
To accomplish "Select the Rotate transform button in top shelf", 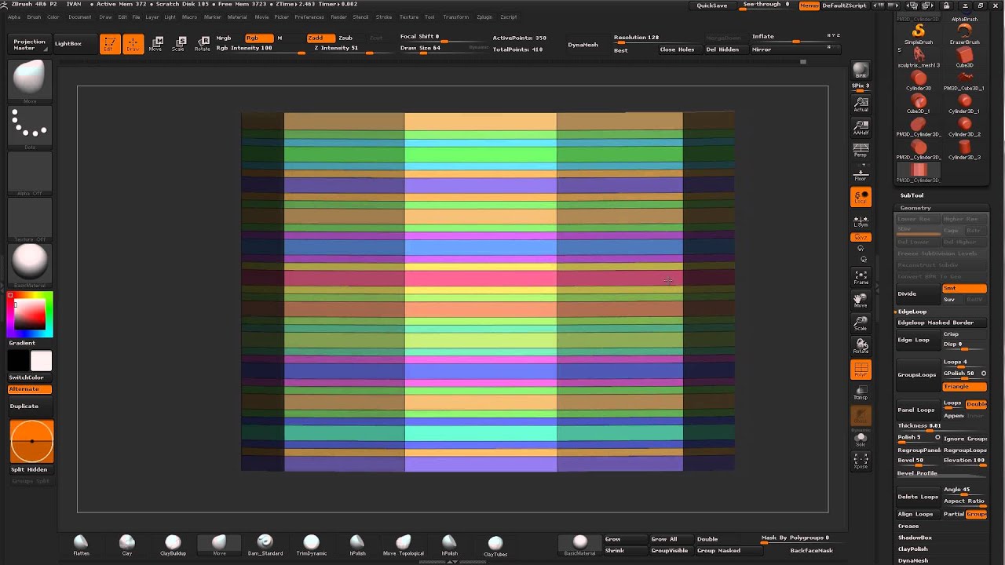I will [x=203, y=44].
